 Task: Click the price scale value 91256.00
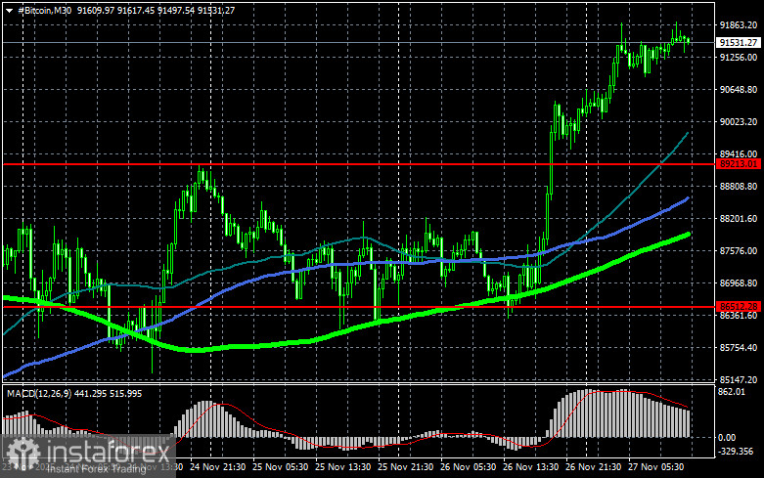click(739, 58)
